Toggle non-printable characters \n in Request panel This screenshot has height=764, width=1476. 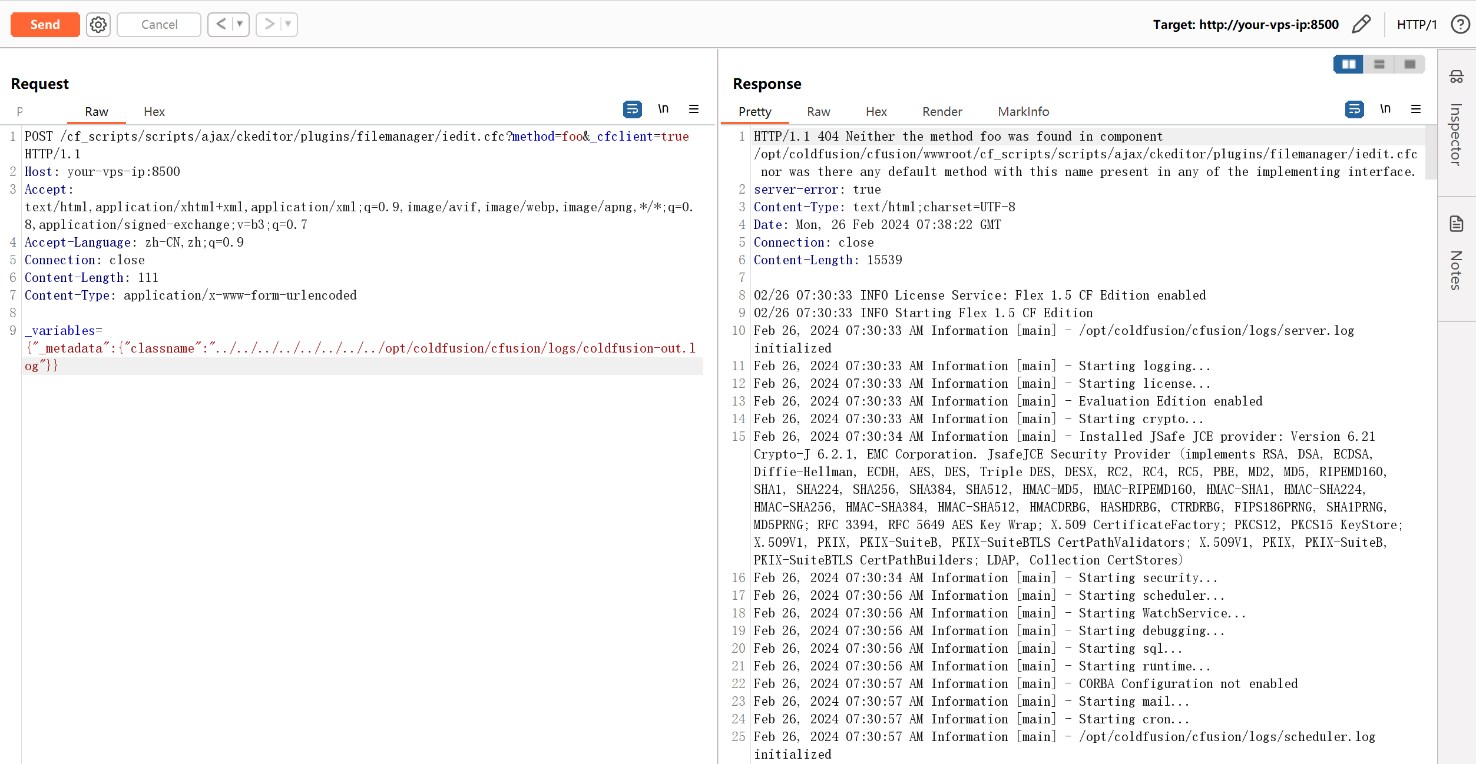(x=663, y=109)
